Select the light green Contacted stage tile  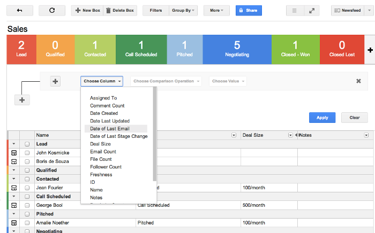click(95, 49)
